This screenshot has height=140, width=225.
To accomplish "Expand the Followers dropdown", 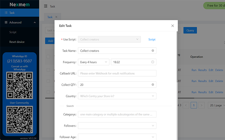I will click(x=117, y=125).
